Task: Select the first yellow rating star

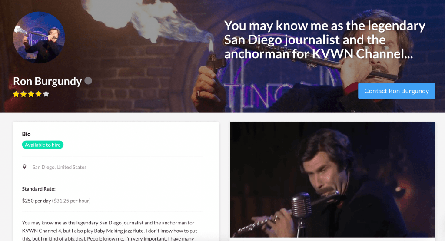Action: pos(16,94)
